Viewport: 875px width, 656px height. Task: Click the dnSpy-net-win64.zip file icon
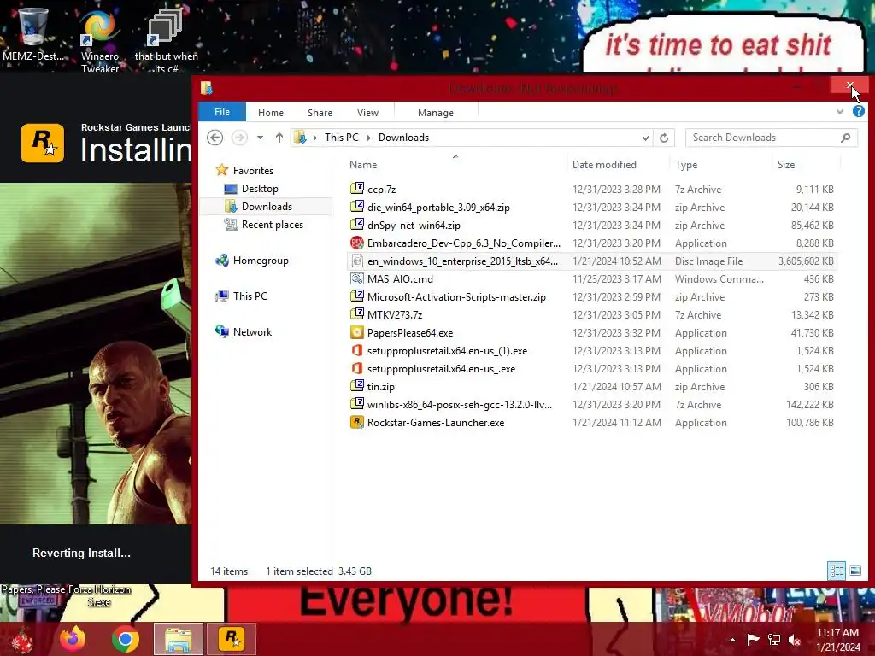357,225
